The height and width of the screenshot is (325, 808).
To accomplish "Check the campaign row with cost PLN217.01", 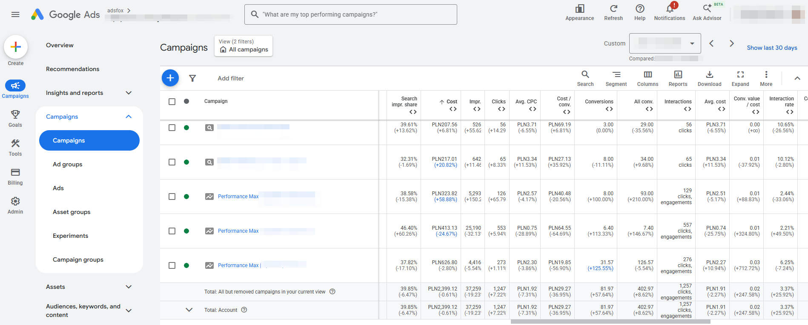I will [172, 162].
